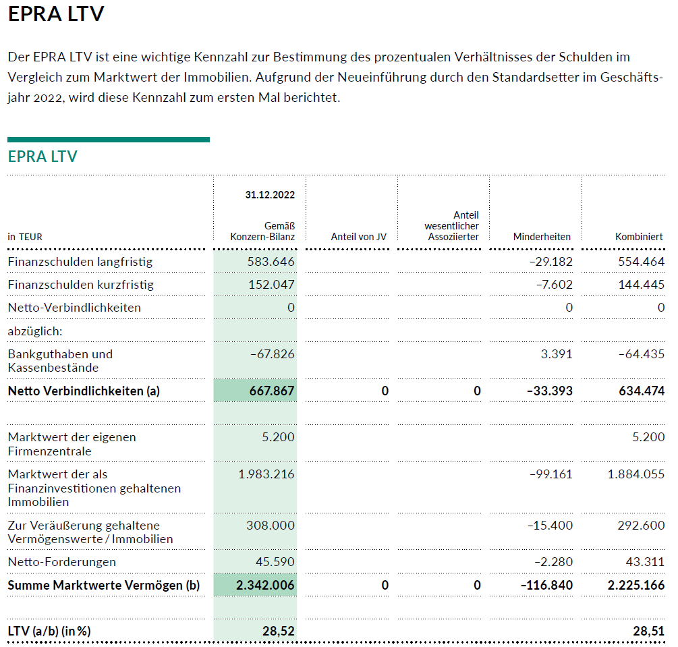
Task: Select the LTV (a/b) (in %) row label
Action: [49, 631]
